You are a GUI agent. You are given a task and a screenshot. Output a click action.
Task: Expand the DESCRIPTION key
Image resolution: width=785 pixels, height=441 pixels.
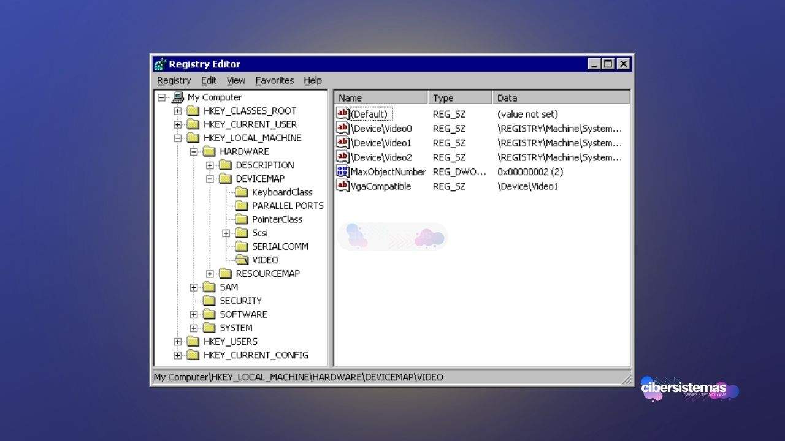pyautogui.click(x=210, y=165)
